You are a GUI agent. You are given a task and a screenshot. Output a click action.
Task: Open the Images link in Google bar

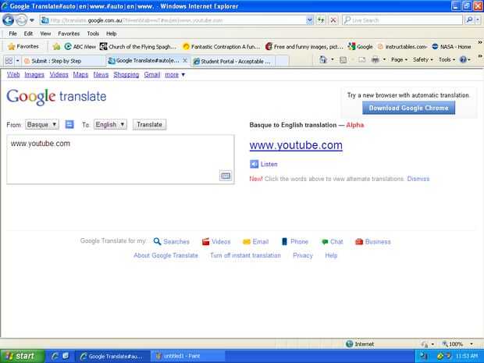coord(34,75)
